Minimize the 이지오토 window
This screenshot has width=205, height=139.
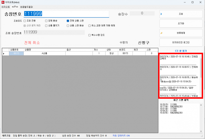(x=185, y=2)
